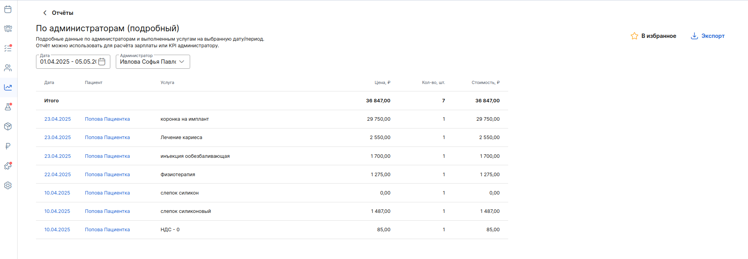The width and height of the screenshot is (748, 259).
Task: Open the task checklist sidebar icon
Action: [8, 48]
